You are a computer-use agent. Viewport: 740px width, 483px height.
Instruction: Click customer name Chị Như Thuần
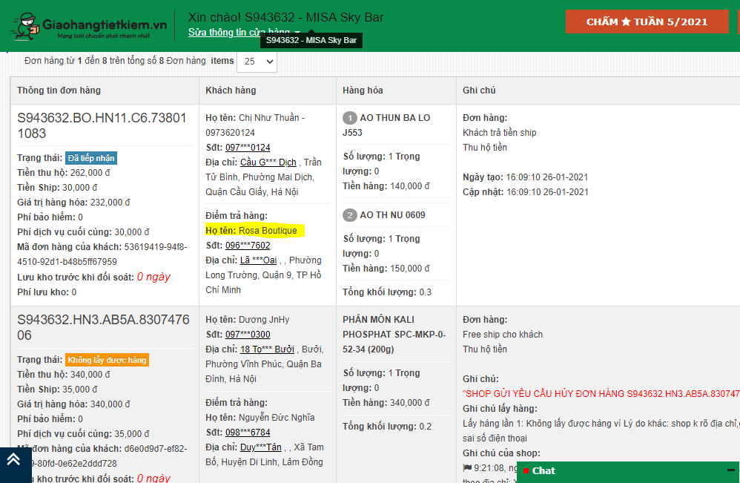click(269, 117)
